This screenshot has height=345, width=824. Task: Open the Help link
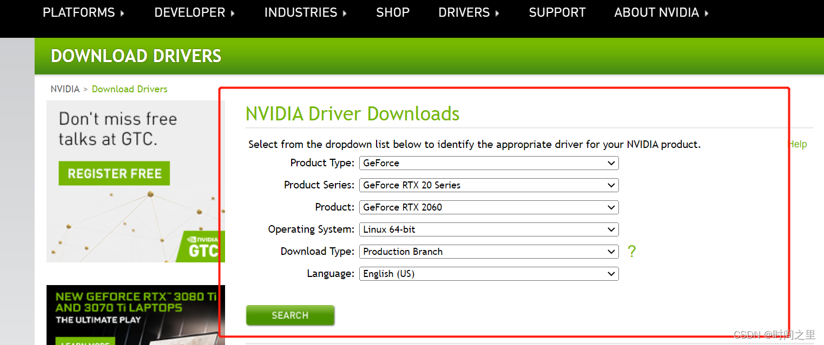(798, 144)
